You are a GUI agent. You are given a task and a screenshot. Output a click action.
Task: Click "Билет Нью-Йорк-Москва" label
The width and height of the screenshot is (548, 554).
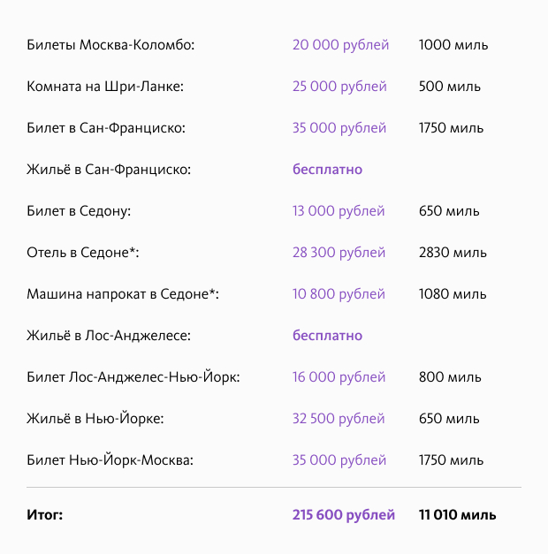point(110,460)
